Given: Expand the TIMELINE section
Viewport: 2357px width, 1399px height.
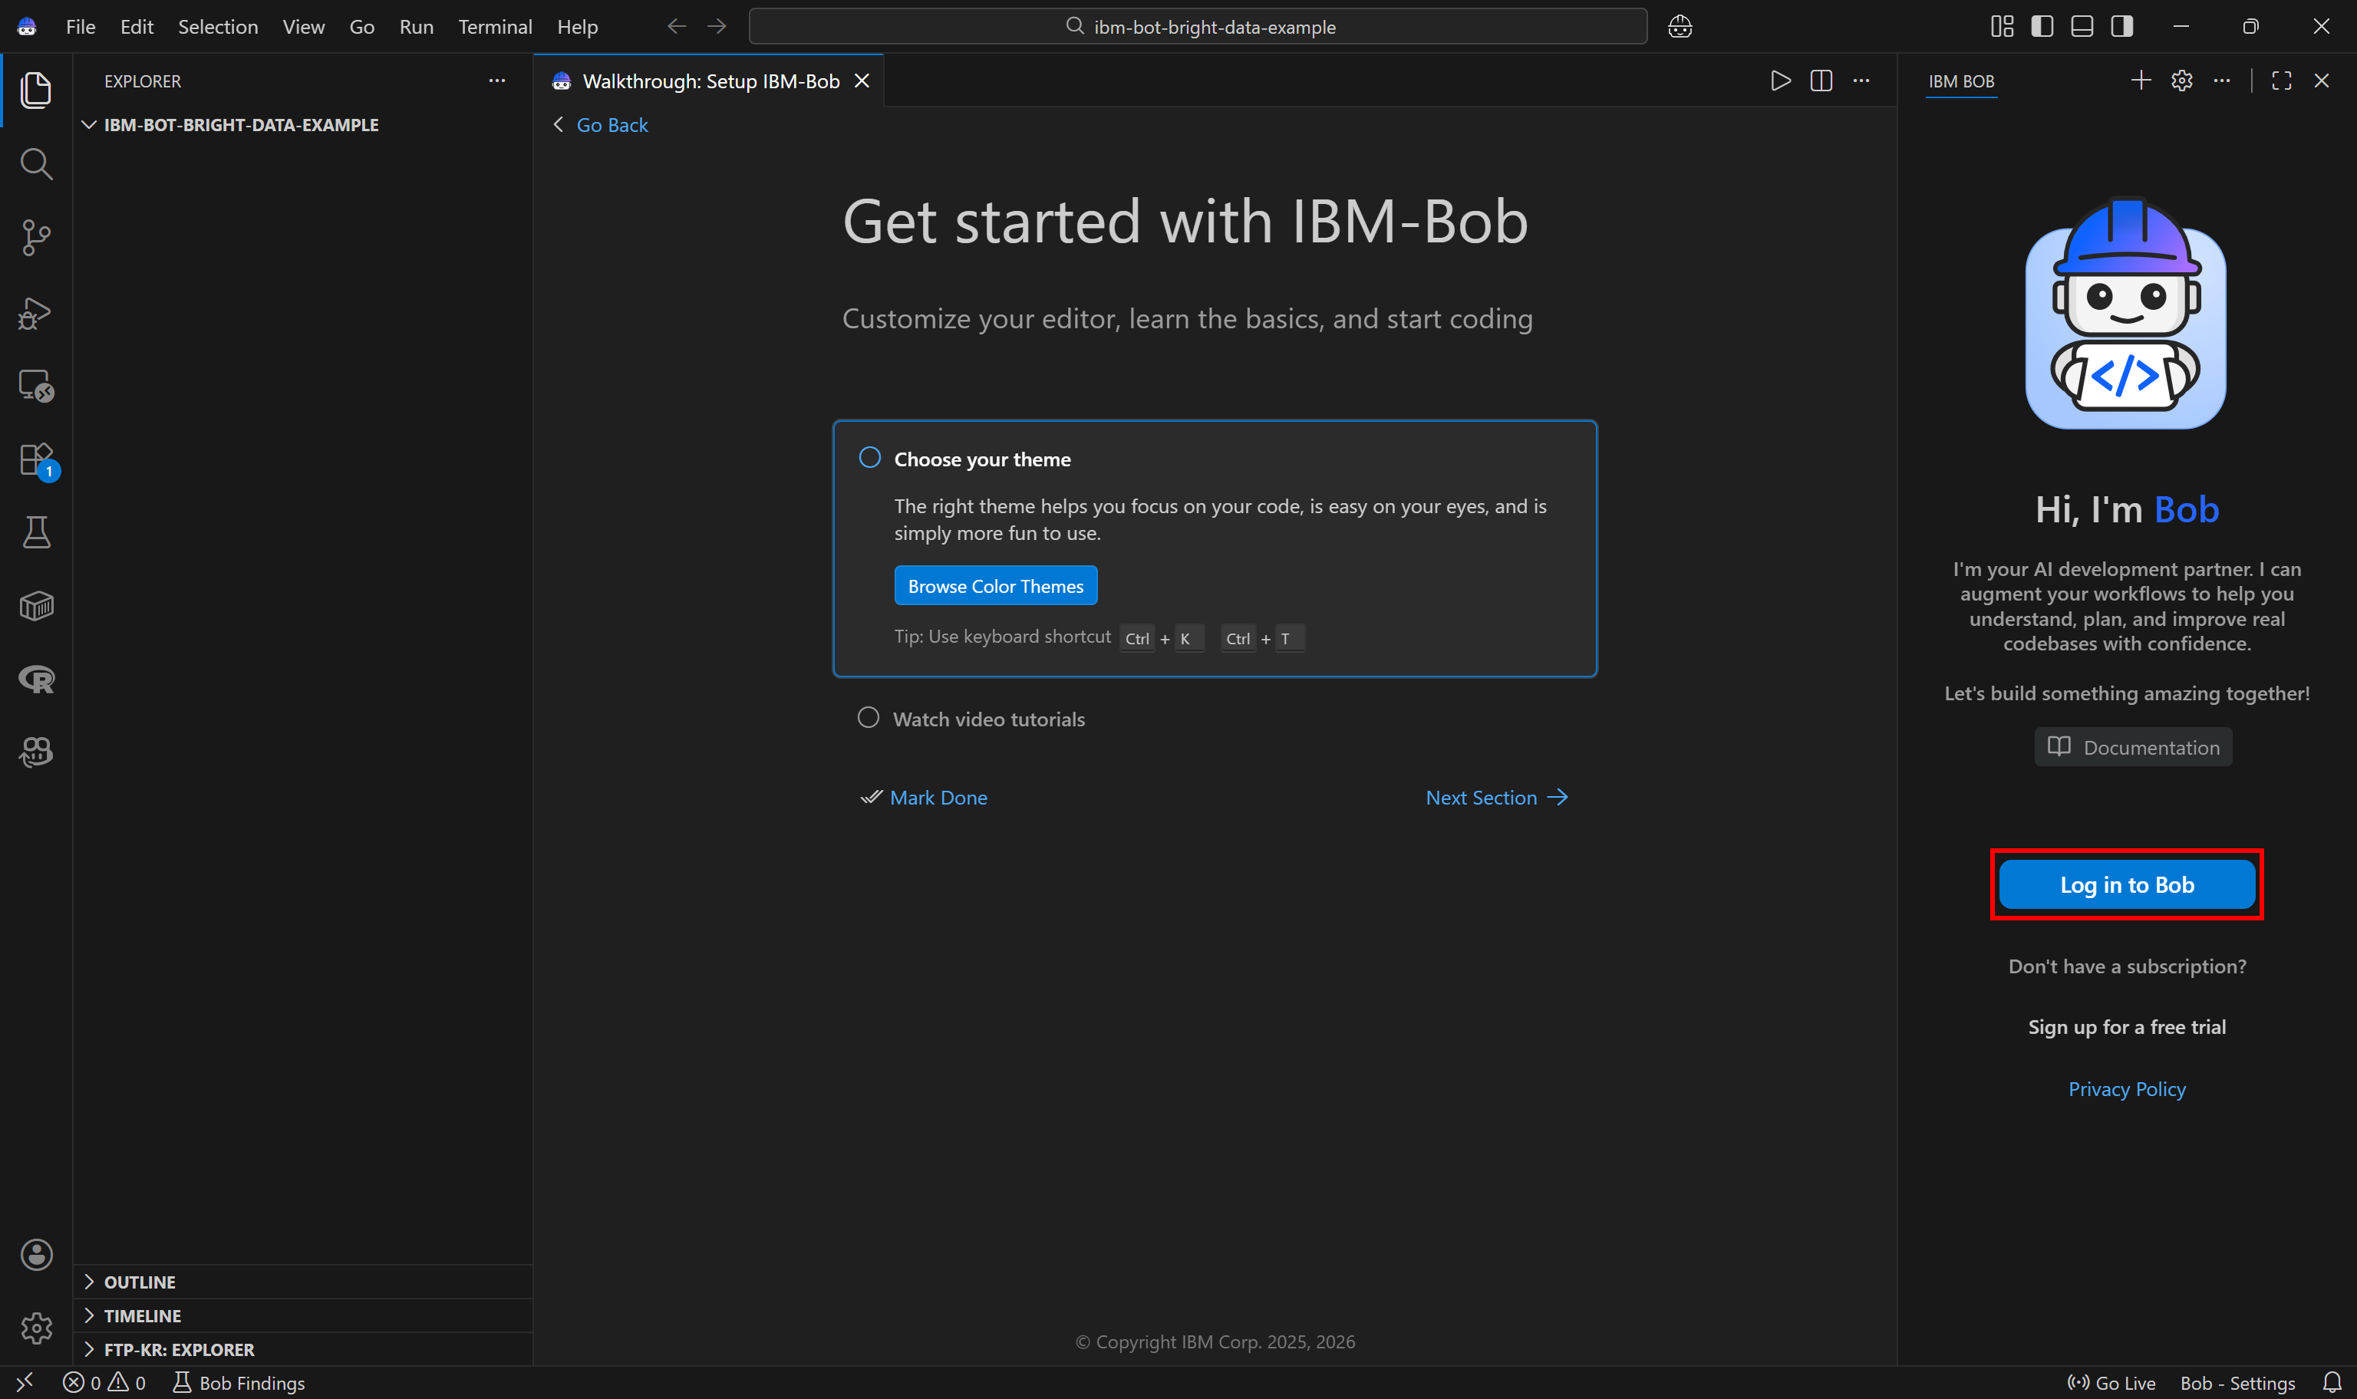Looking at the screenshot, I should click(x=302, y=1315).
